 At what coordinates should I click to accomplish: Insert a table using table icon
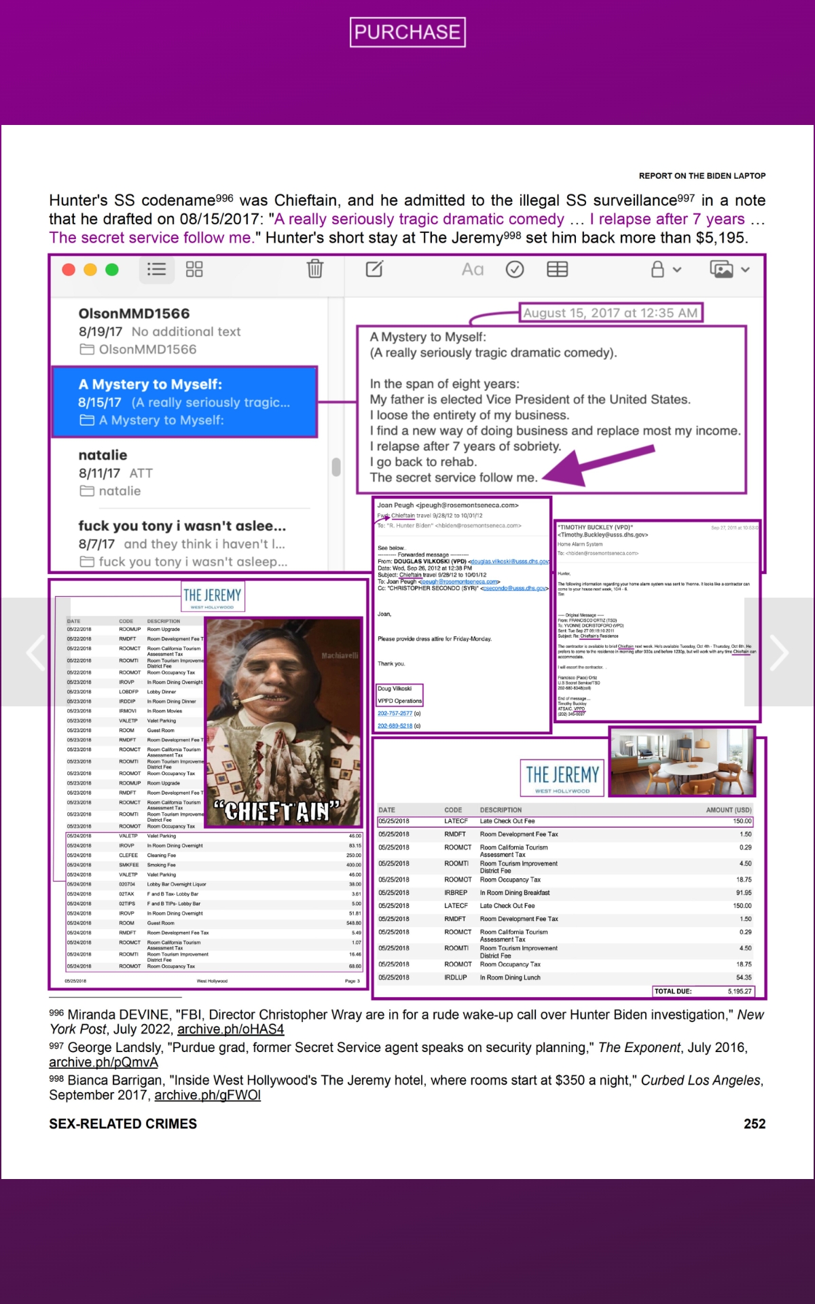pos(557,270)
